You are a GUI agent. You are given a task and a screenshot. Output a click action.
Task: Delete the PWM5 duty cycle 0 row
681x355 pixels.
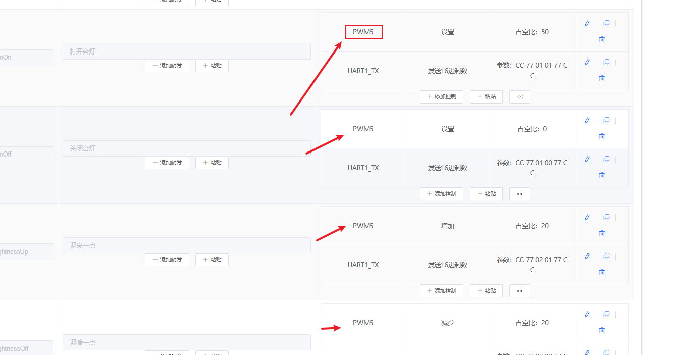tap(601, 136)
